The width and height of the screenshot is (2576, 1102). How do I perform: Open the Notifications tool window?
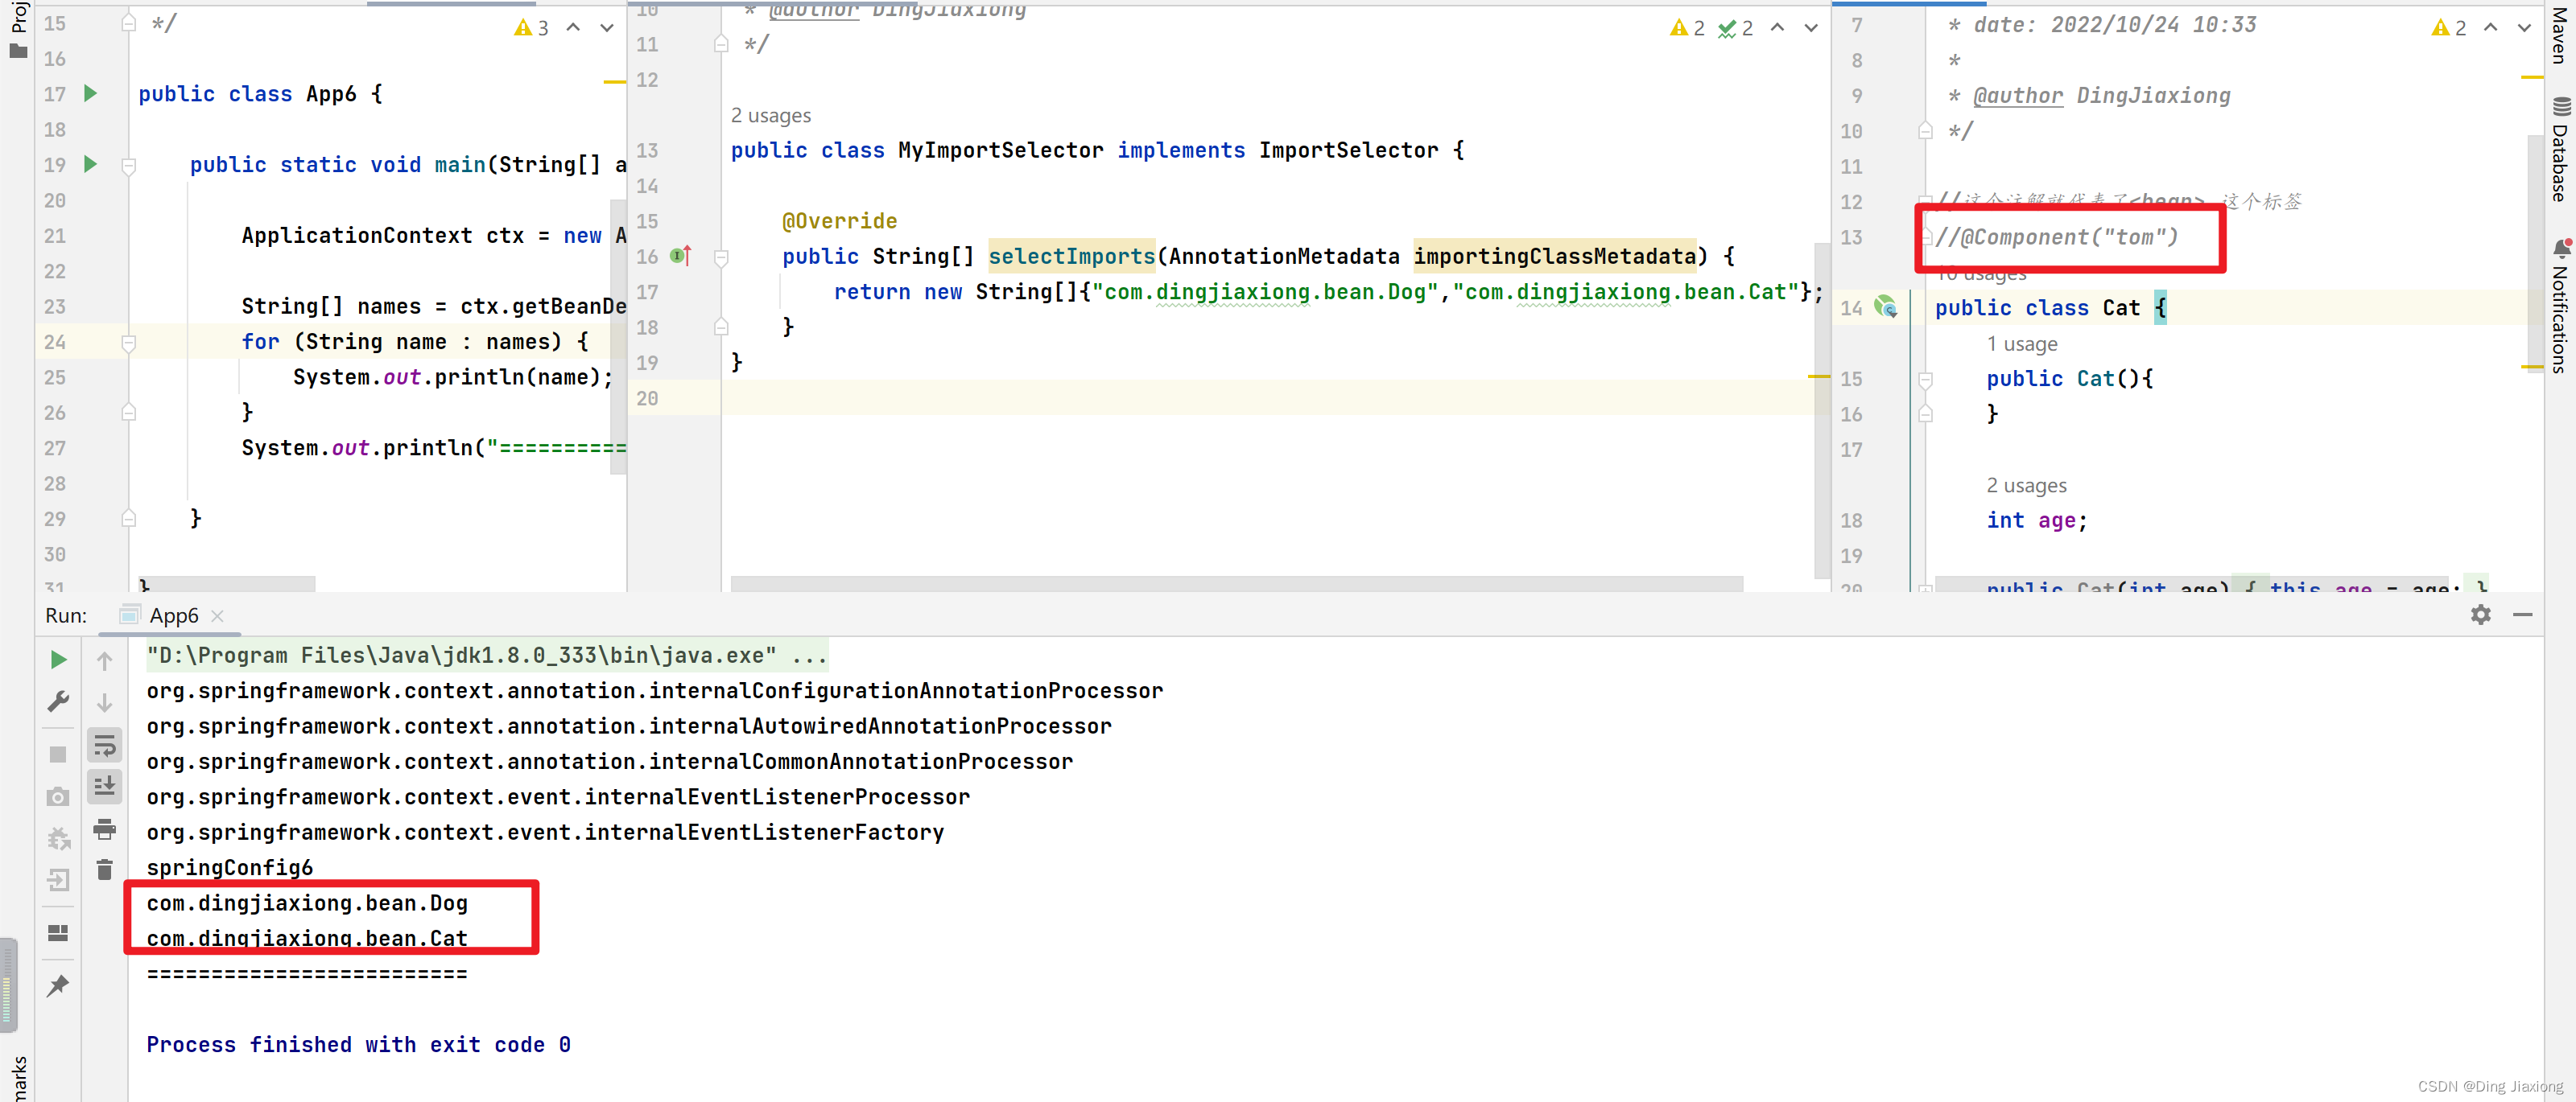coord(2559,306)
